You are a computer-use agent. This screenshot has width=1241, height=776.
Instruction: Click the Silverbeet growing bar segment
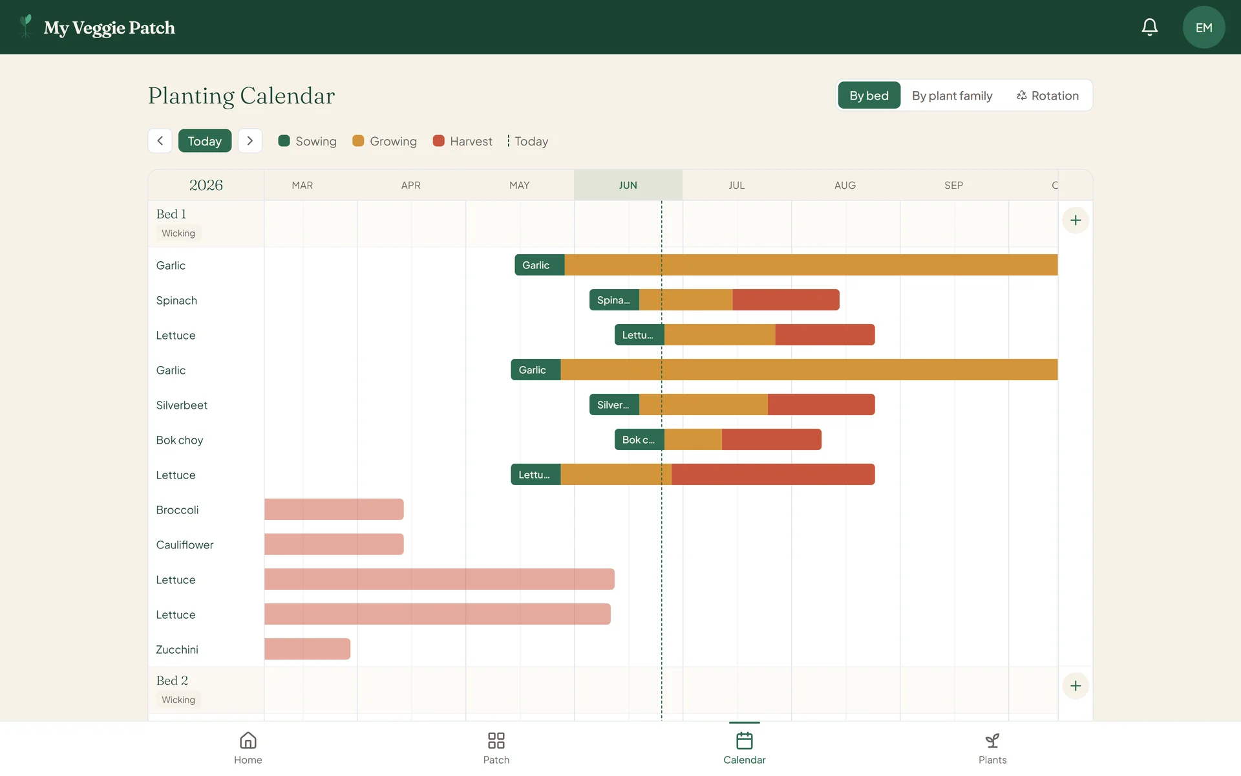[703, 405]
